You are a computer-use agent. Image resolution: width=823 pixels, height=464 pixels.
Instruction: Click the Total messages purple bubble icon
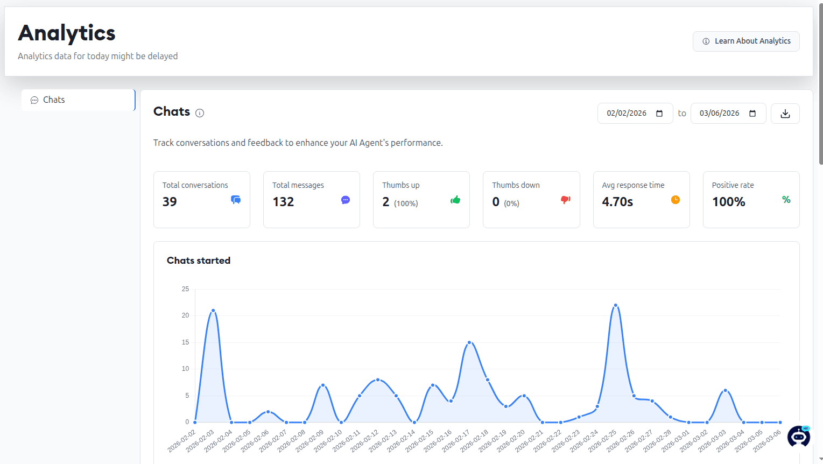click(346, 200)
